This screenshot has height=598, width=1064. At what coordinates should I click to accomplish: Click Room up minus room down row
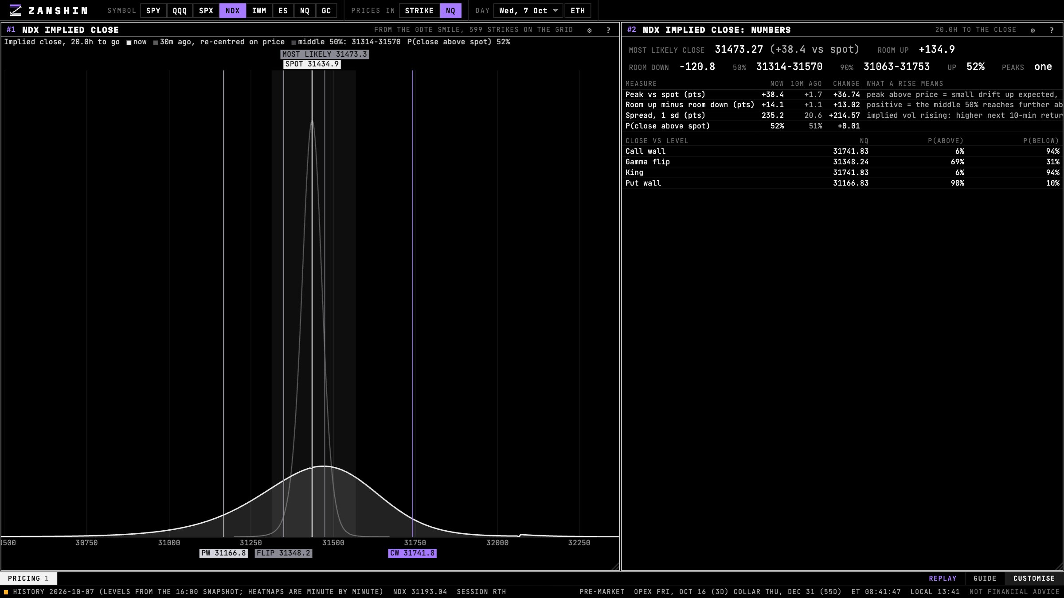pos(842,105)
